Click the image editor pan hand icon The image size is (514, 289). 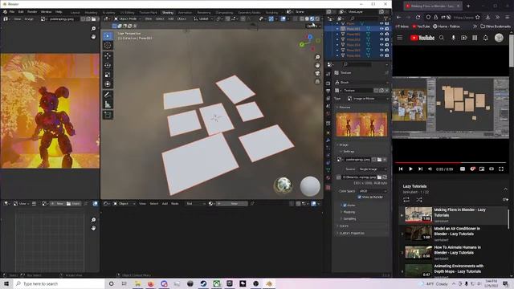[93, 37]
